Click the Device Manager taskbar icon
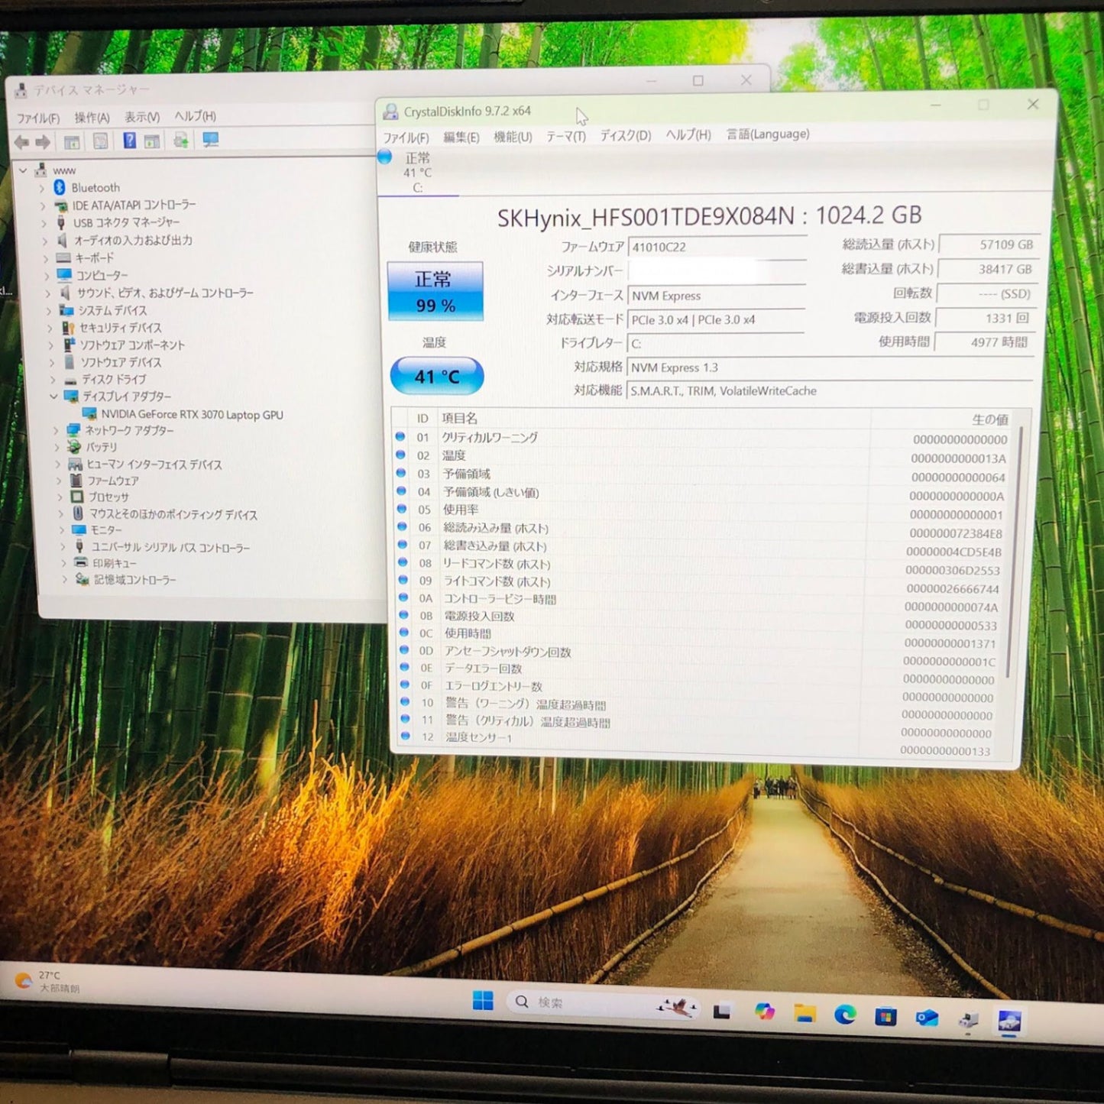 (x=968, y=1020)
